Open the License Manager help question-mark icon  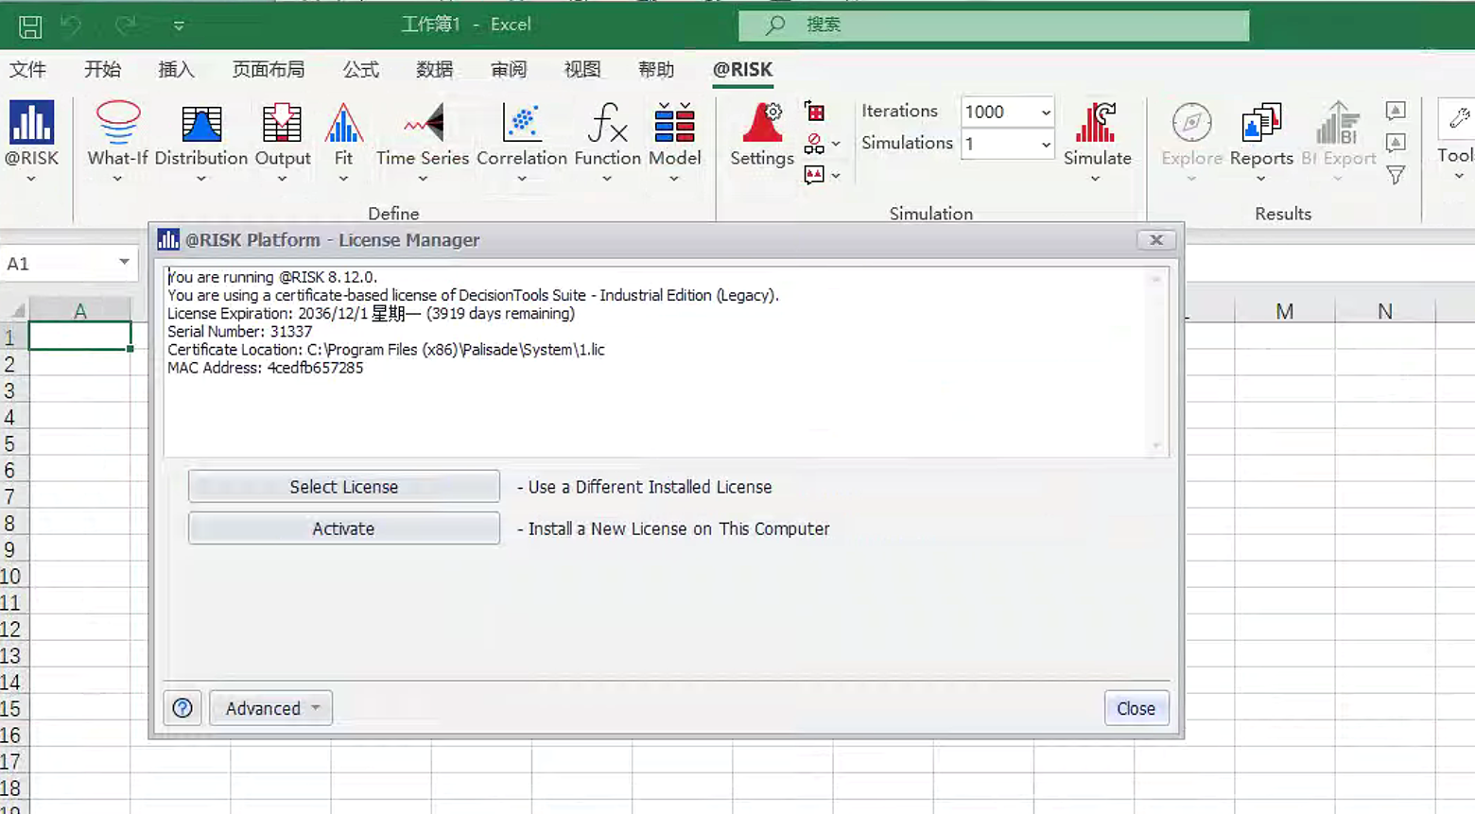[x=182, y=708]
